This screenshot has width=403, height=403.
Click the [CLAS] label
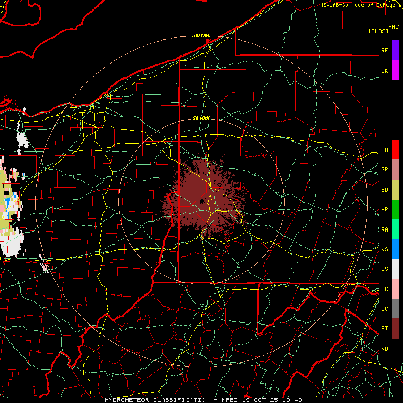pos(378,31)
